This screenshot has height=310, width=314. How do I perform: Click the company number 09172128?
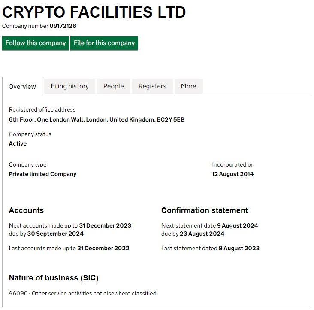pyautogui.click(x=63, y=26)
